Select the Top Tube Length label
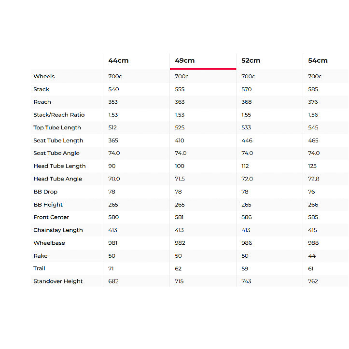The width and height of the screenshot is (349, 349). click(57, 127)
